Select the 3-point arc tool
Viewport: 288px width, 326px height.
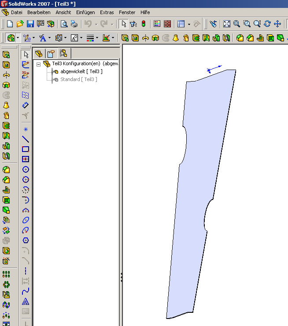26,210
